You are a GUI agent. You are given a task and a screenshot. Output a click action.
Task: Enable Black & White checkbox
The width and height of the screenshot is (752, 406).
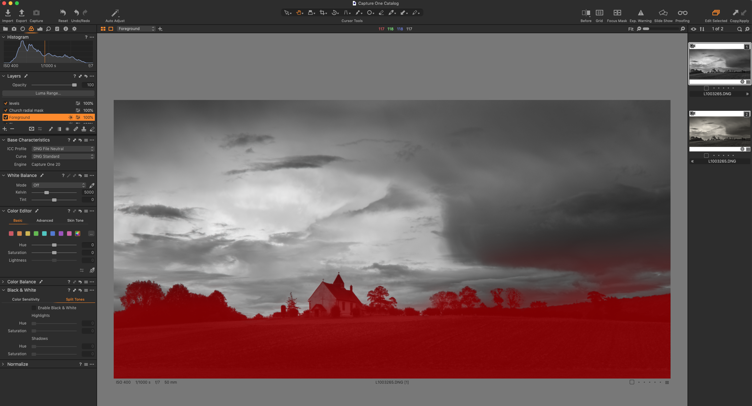click(x=34, y=308)
